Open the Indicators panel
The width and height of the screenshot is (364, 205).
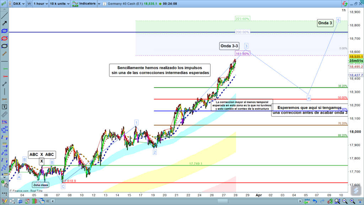(84, 4)
